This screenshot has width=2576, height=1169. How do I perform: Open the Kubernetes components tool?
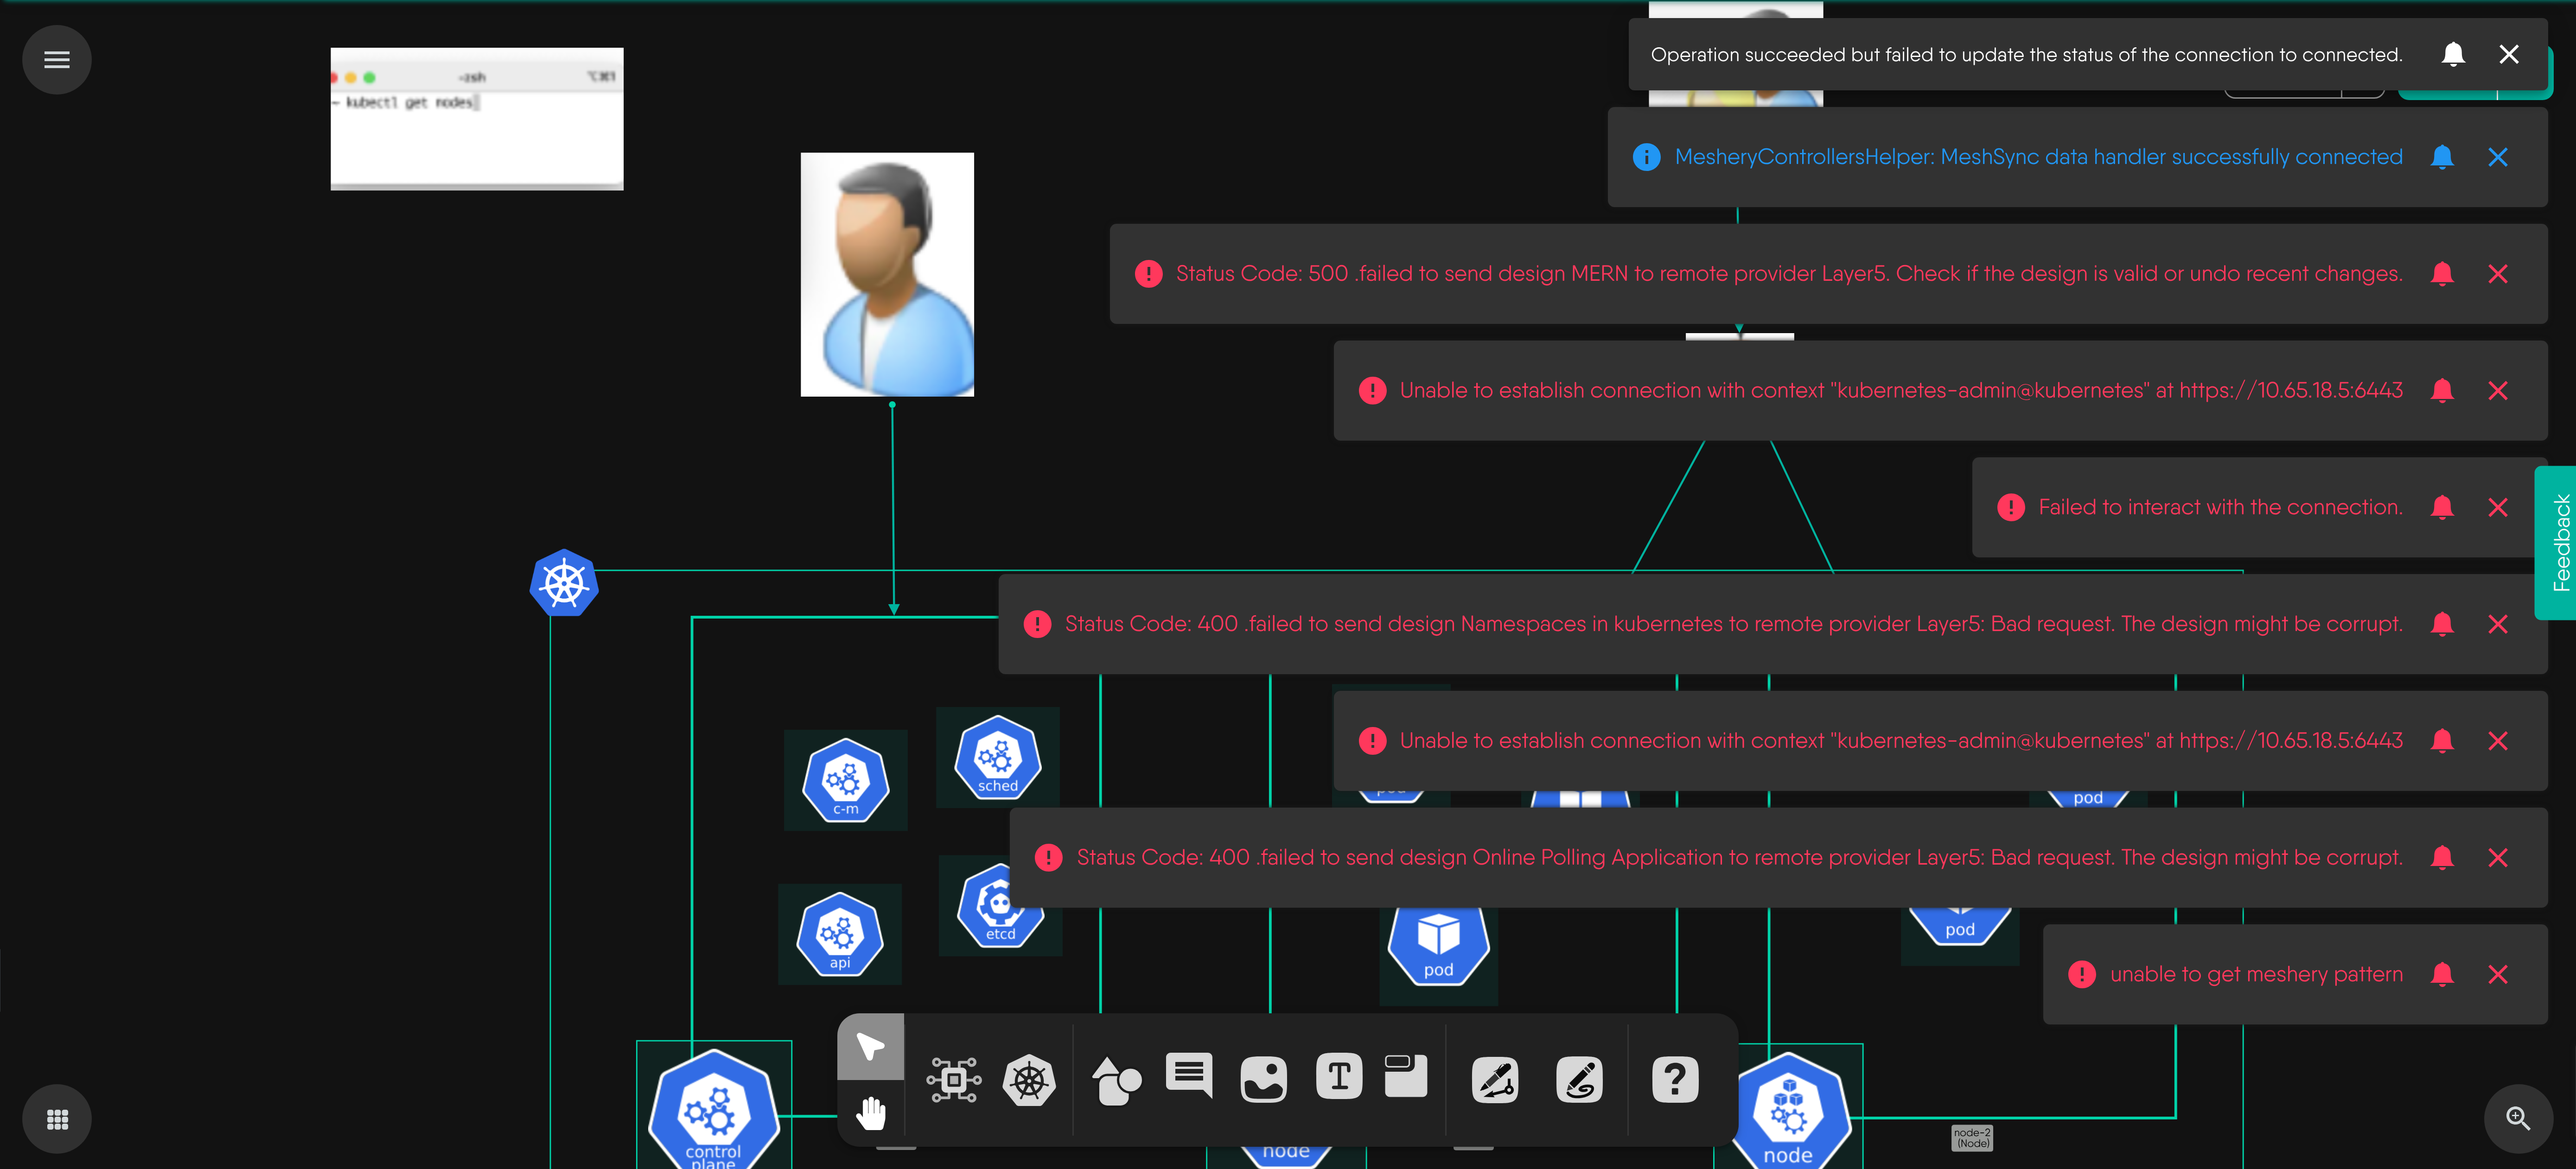(x=1029, y=1080)
